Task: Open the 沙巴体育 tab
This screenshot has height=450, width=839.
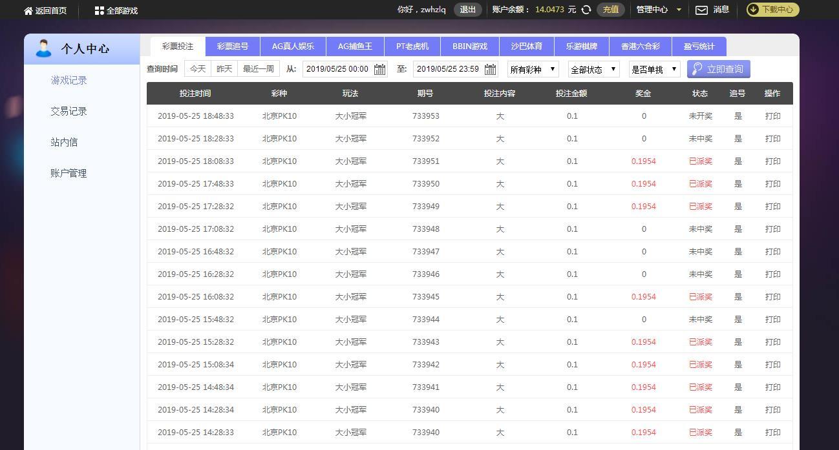Action: pos(527,46)
